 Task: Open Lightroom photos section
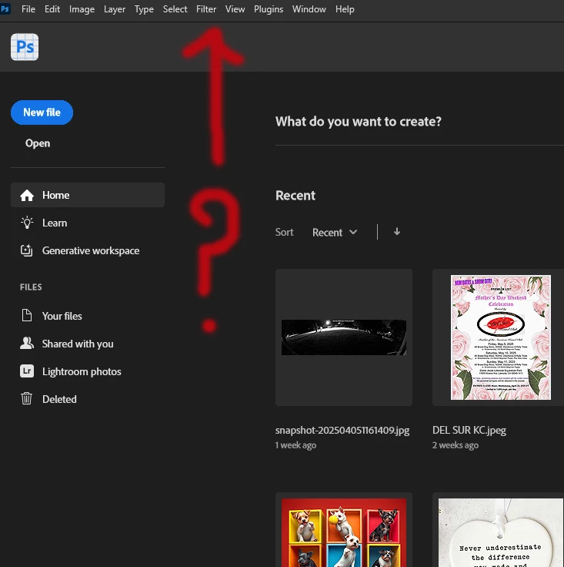pyautogui.click(x=82, y=371)
